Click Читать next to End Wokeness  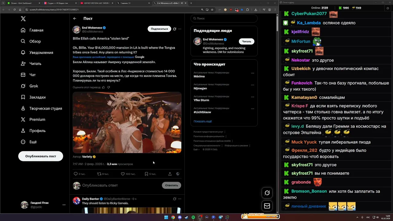coord(247,41)
